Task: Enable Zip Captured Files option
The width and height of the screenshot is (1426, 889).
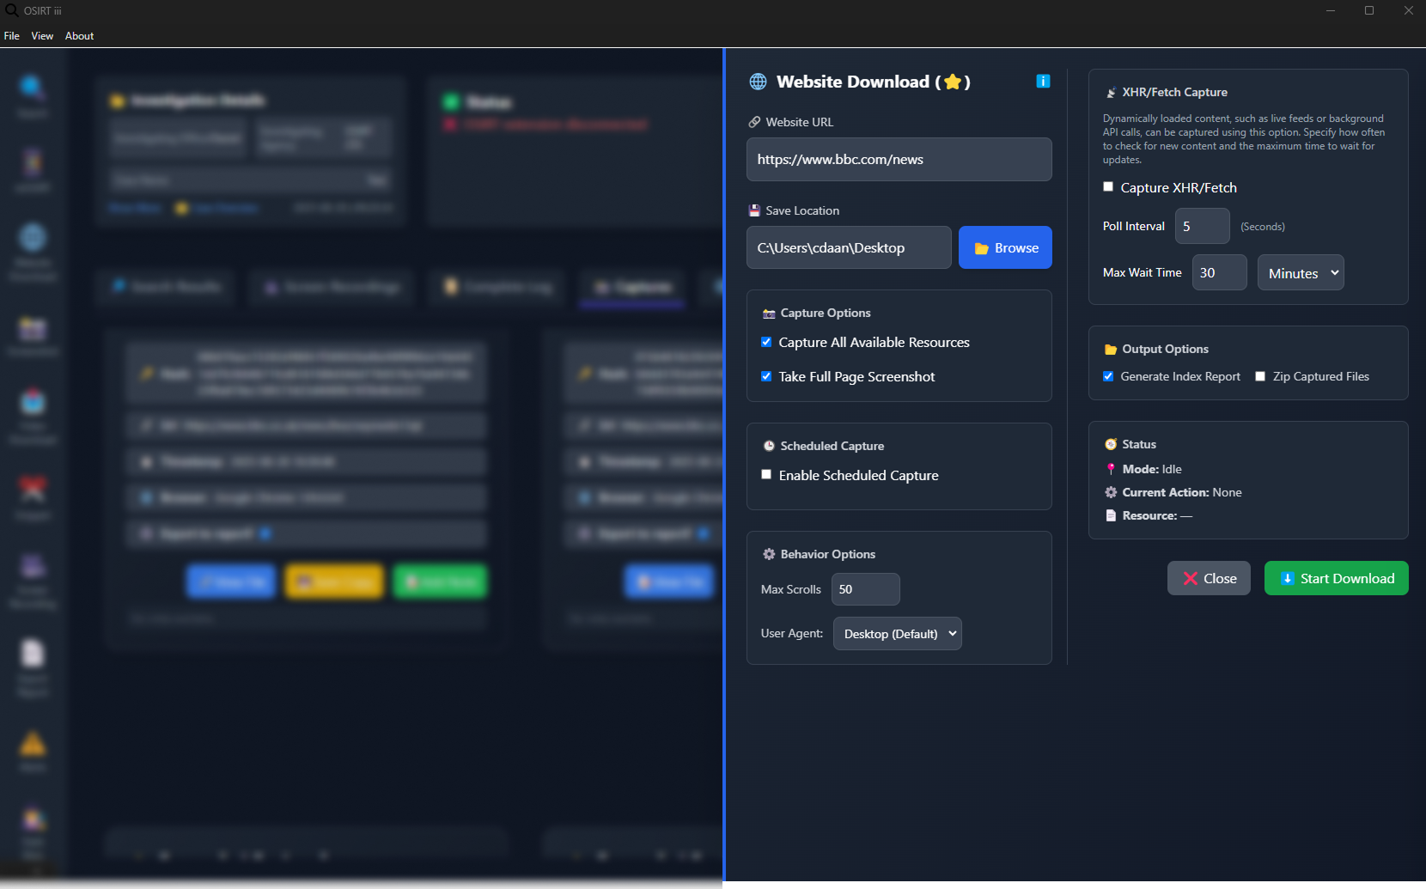Action: tap(1260, 376)
